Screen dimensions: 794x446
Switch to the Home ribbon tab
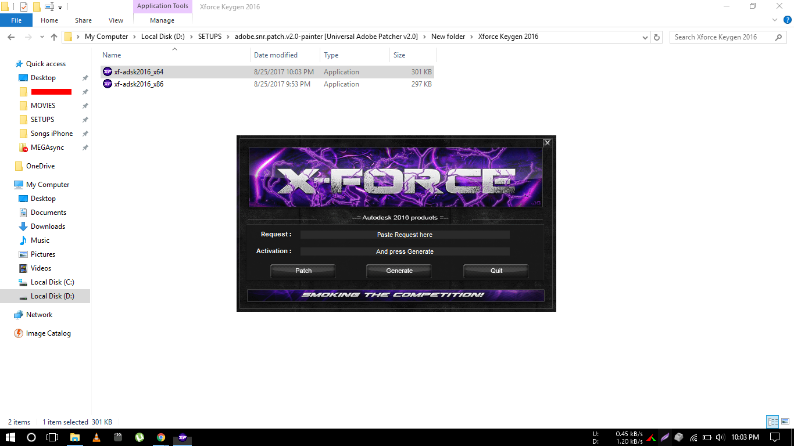tap(49, 20)
